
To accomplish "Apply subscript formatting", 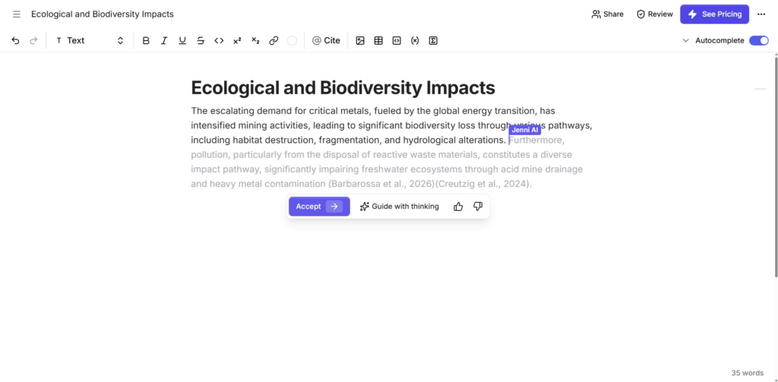I will point(255,41).
